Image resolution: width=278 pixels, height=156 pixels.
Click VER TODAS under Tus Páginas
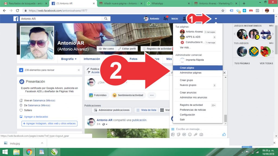(x=266, y=63)
